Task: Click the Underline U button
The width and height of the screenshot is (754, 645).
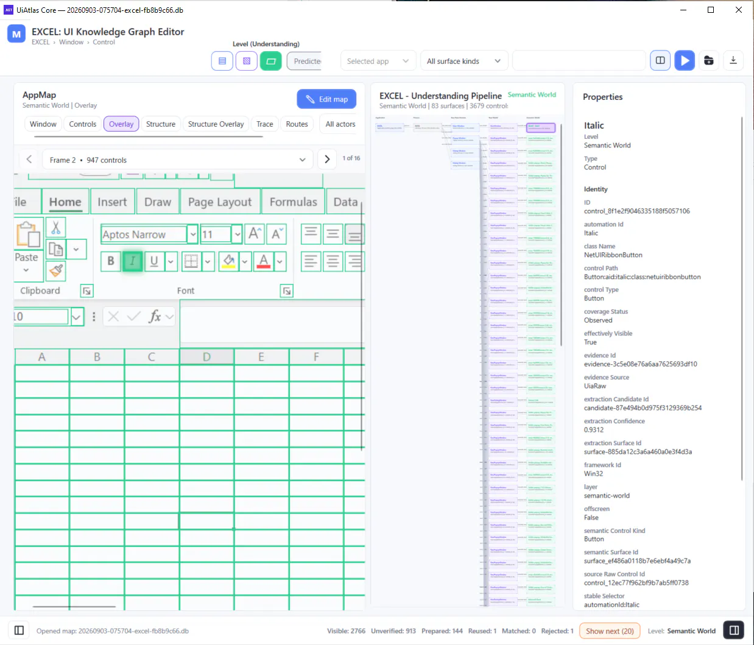Action: click(154, 261)
